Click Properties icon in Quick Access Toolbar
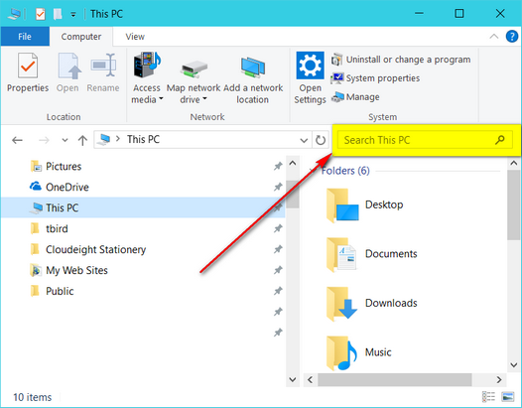The image size is (522, 408). click(x=41, y=14)
